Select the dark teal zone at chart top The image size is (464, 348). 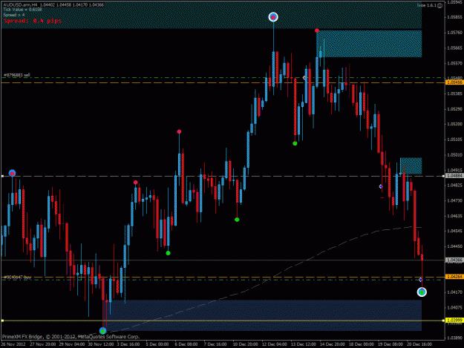tap(212, 16)
